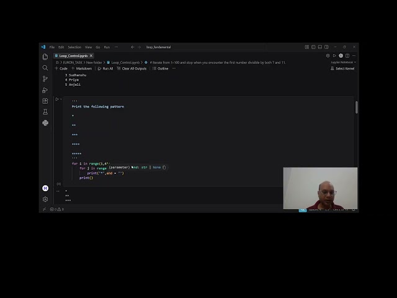Open errors and warnings in status bar
Screen dimensions: 397x298
pos(57,209)
